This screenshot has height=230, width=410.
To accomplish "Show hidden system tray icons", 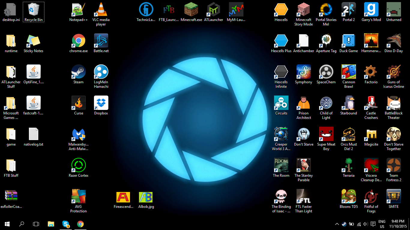I will 337,224.
